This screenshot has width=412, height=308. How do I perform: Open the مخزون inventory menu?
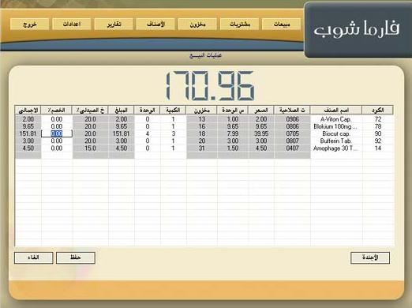(197, 24)
